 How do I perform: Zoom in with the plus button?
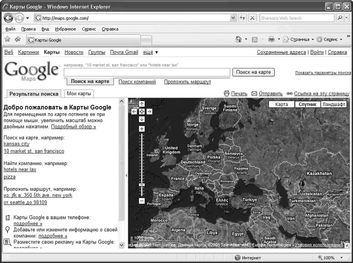pos(142,129)
